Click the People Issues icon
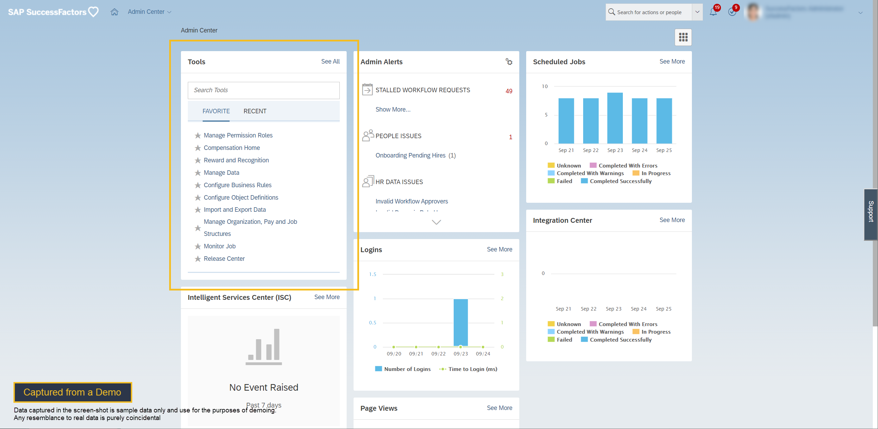878x429 pixels. click(368, 135)
